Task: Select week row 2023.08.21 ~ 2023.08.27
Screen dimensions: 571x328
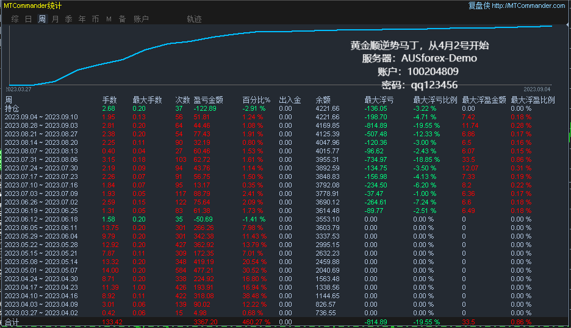Action: click(41, 134)
